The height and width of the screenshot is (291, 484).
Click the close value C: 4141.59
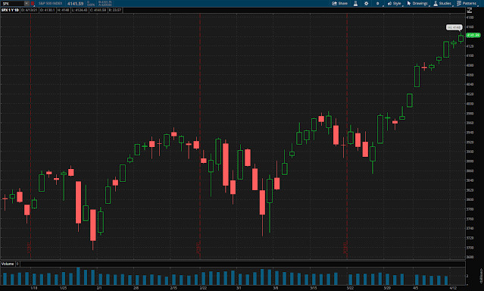[98, 10]
